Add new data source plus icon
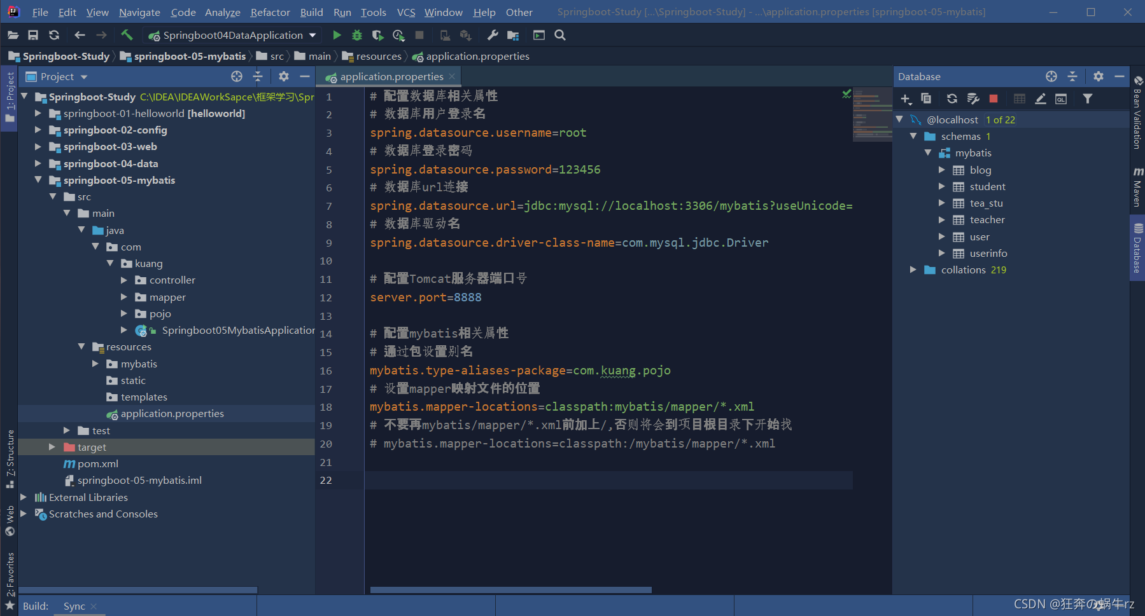The height and width of the screenshot is (616, 1145). coord(906,99)
